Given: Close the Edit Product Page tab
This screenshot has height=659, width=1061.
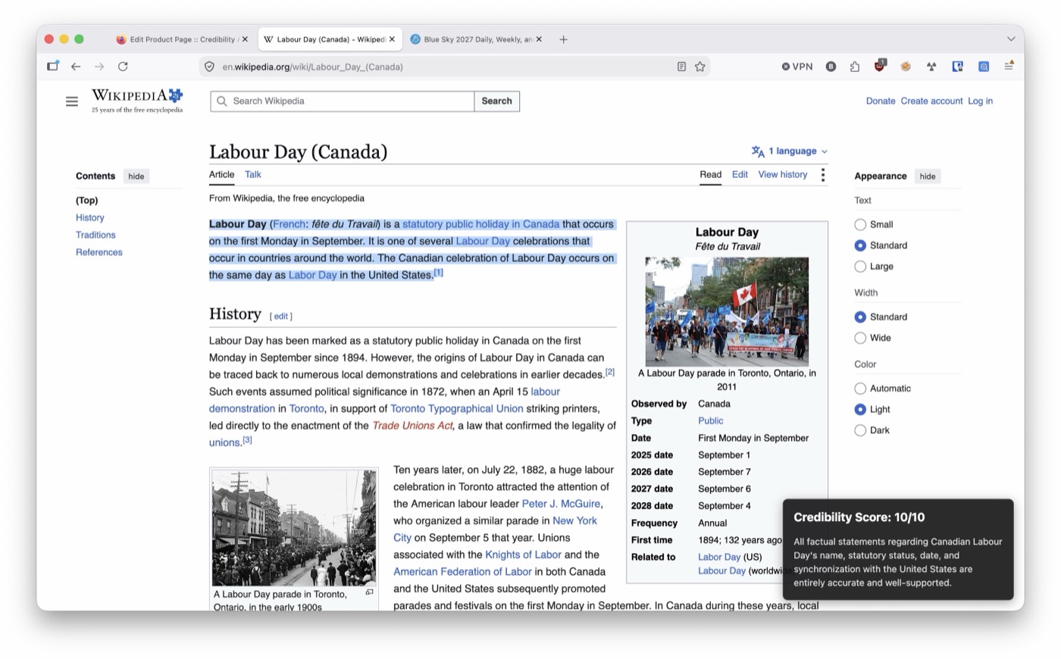Looking at the screenshot, I should (x=245, y=39).
